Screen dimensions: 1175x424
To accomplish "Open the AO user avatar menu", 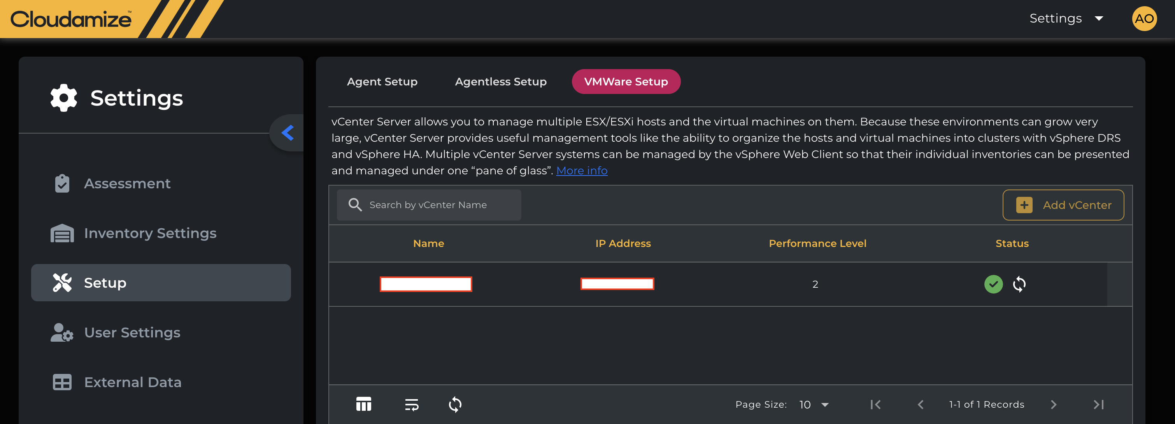I will click(1144, 19).
